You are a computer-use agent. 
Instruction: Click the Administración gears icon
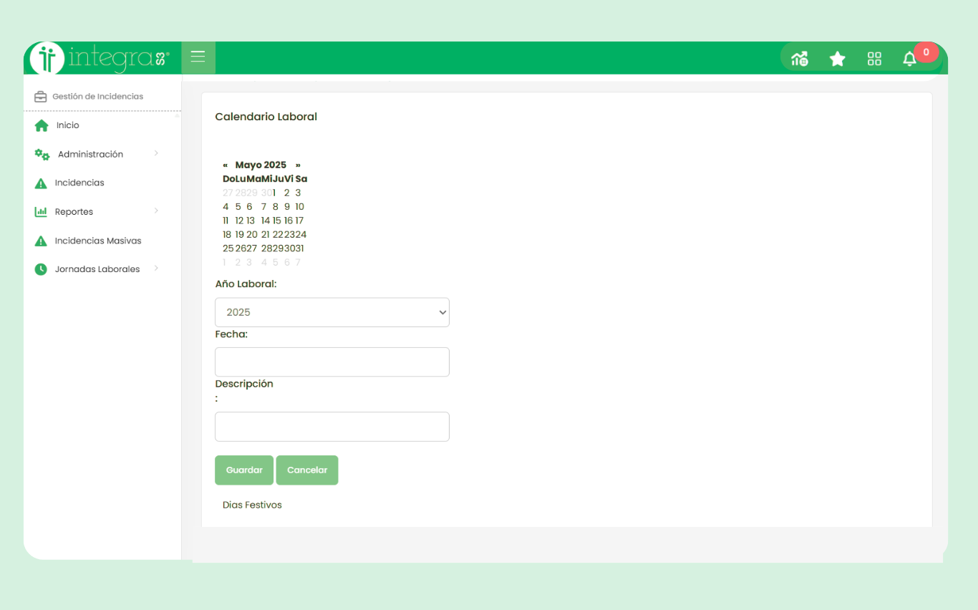42,155
